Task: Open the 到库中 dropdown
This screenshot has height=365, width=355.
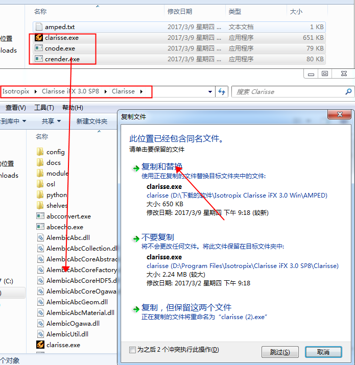Action: 13,121
